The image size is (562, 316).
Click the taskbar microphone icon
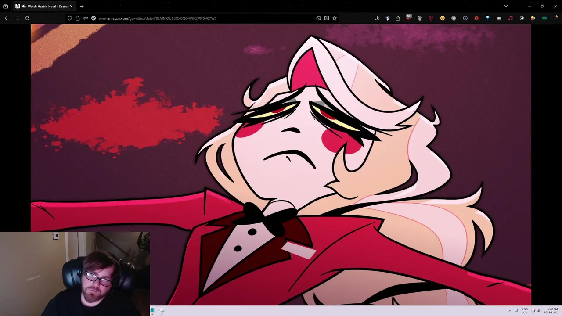(x=516, y=311)
